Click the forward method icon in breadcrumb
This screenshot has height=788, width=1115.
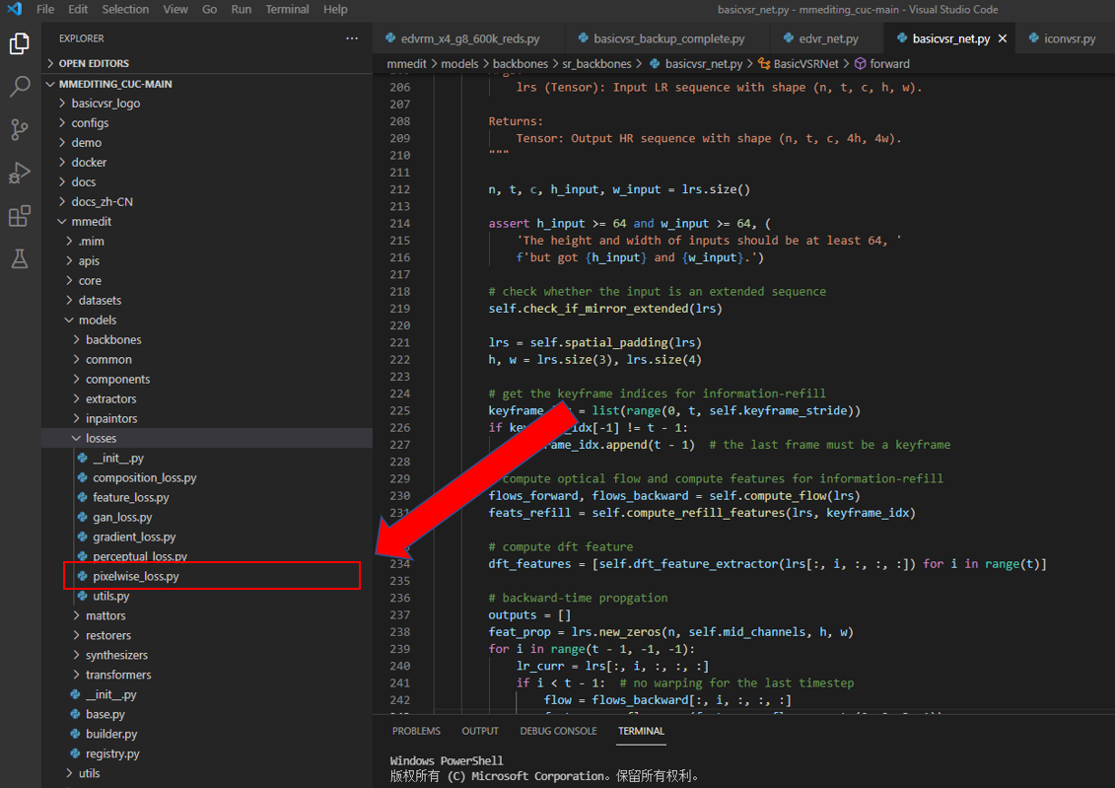click(860, 64)
